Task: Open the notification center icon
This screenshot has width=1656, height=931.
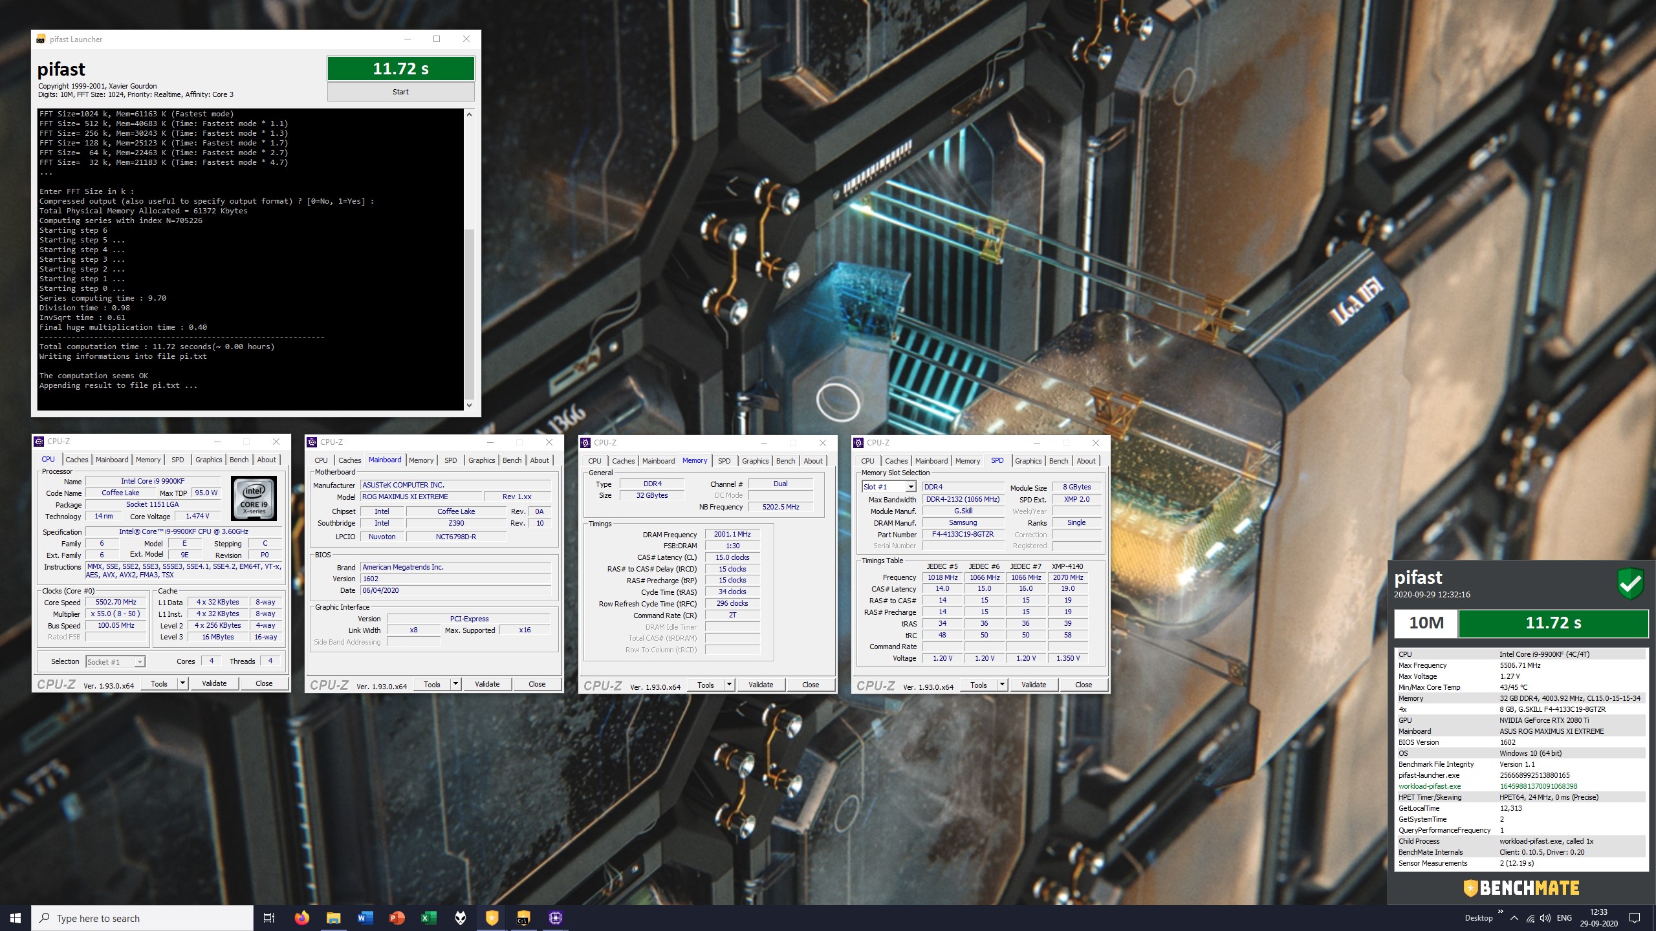Action: (x=1635, y=918)
